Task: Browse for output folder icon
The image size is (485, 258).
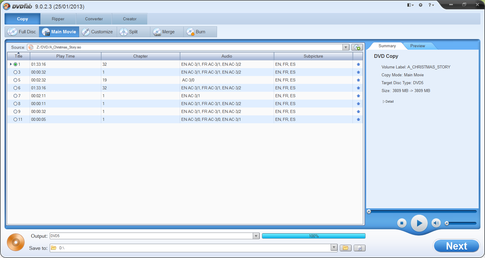Action: pyautogui.click(x=346, y=248)
